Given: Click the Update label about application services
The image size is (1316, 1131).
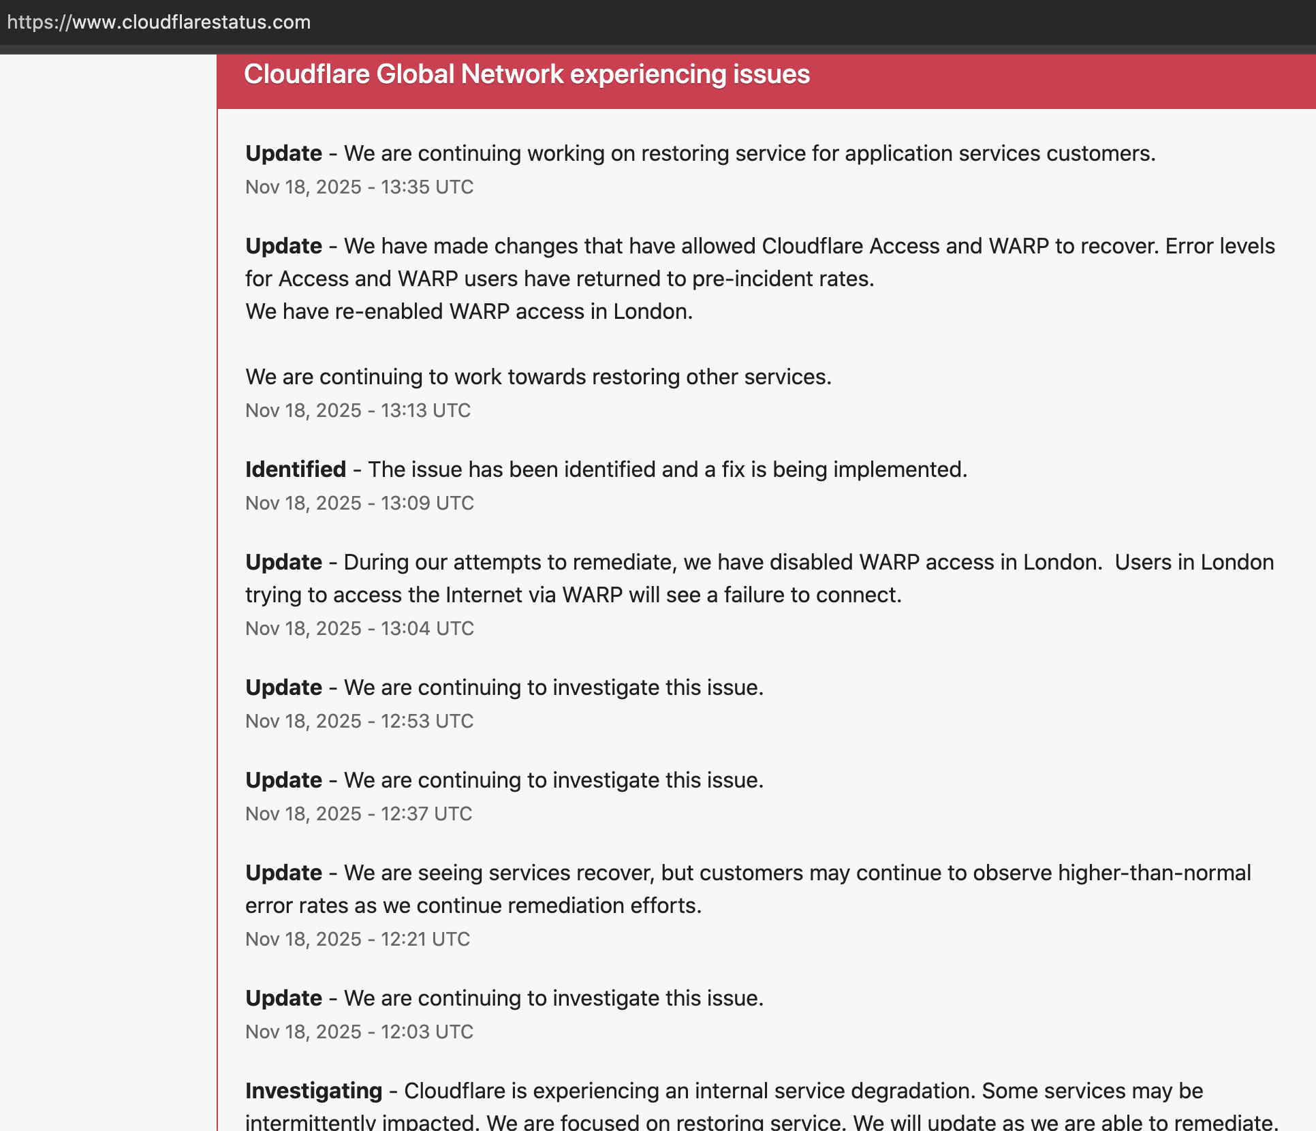Looking at the screenshot, I should tap(283, 153).
